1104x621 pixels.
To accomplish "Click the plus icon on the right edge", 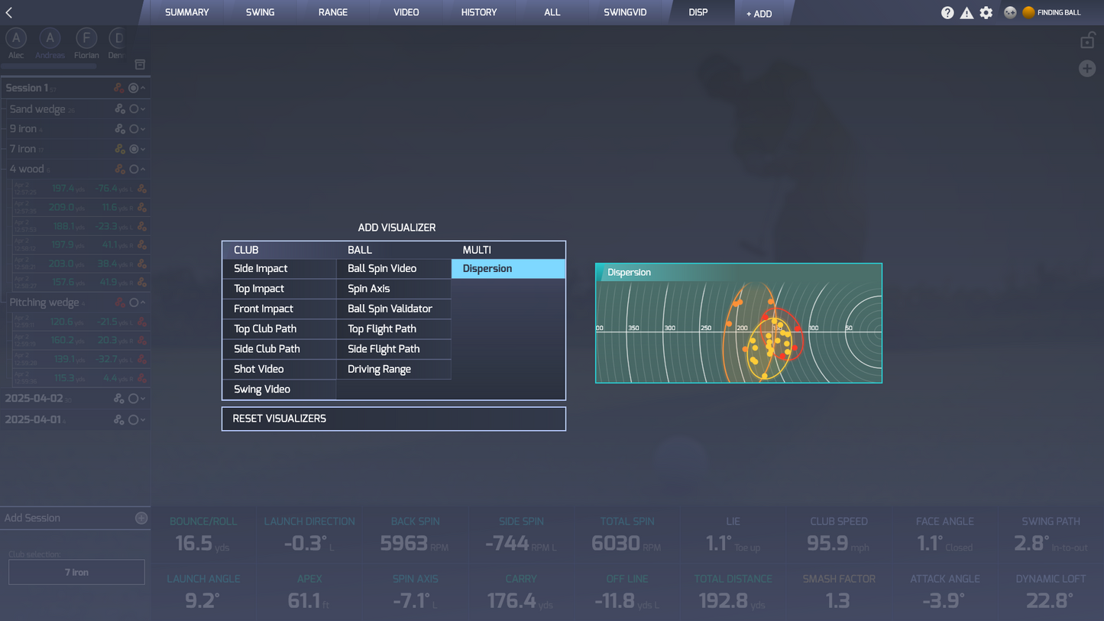I will 1087,69.
